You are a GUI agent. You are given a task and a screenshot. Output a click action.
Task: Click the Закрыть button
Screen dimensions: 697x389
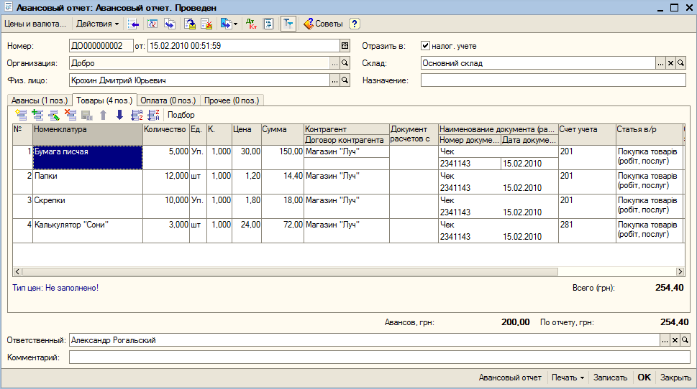point(675,378)
